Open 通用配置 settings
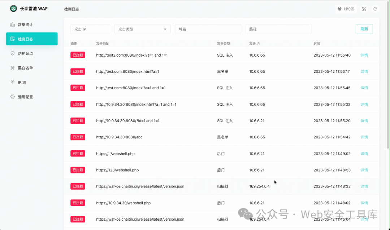The width and height of the screenshot is (390, 230). tap(32, 96)
